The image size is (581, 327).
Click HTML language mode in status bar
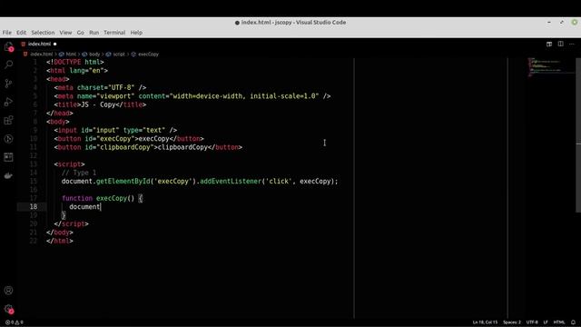[x=559, y=322]
